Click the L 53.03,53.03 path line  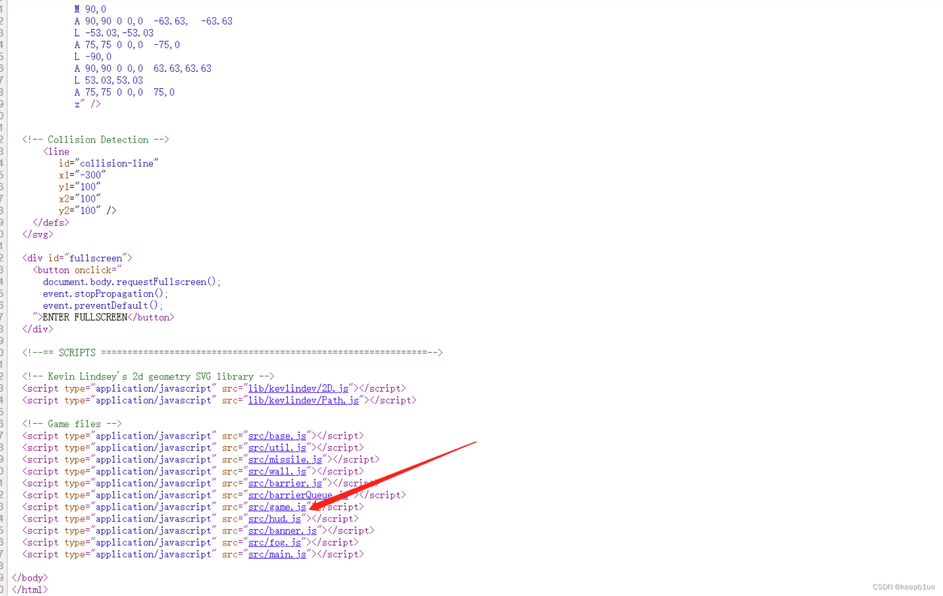pyautogui.click(x=109, y=80)
